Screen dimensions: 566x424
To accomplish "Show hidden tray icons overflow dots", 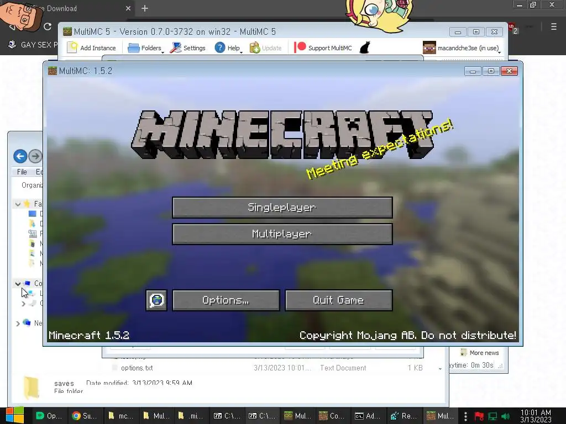I will tap(465, 416).
